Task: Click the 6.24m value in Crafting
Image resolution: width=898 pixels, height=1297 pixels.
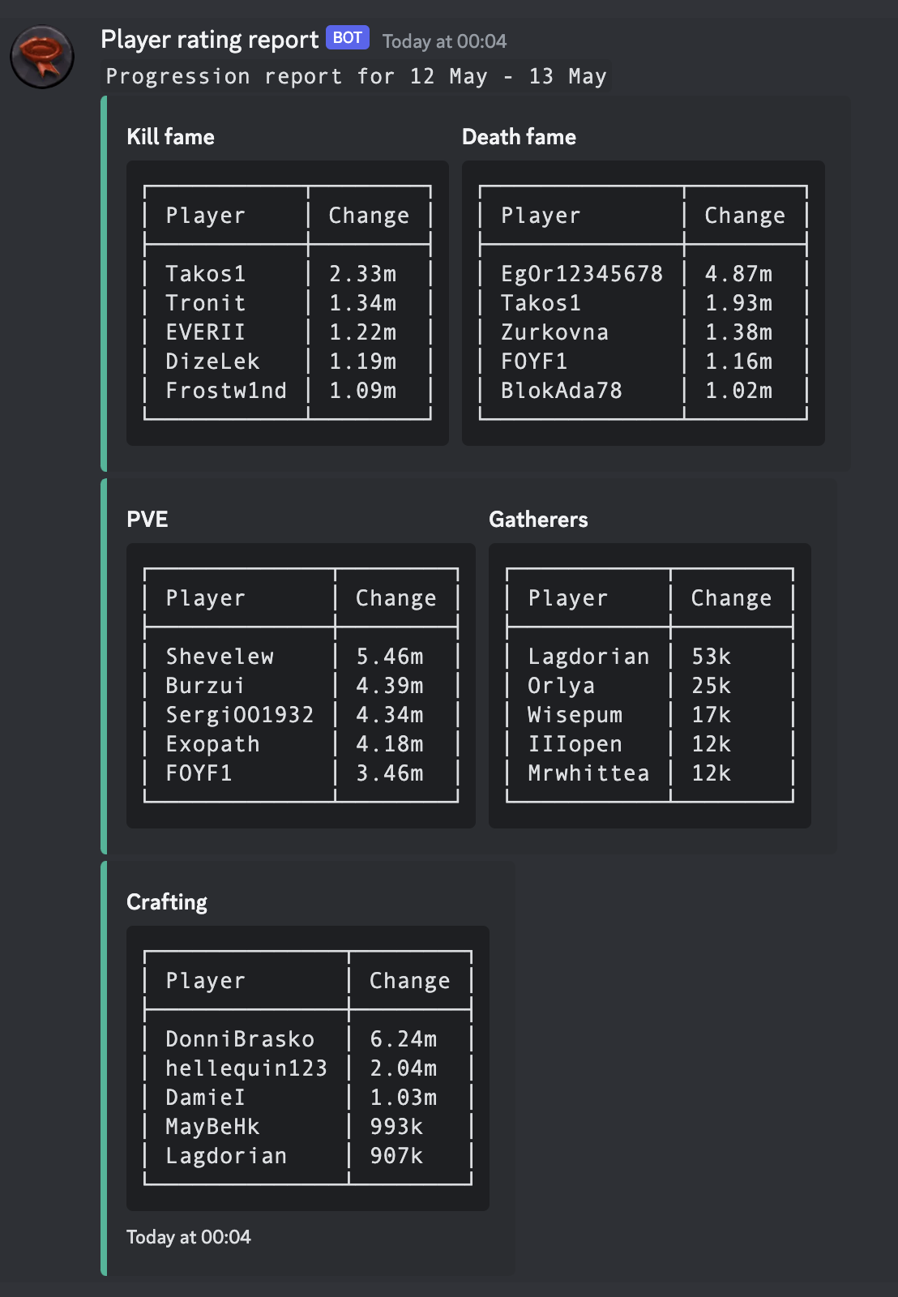Action: tap(403, 1039)
